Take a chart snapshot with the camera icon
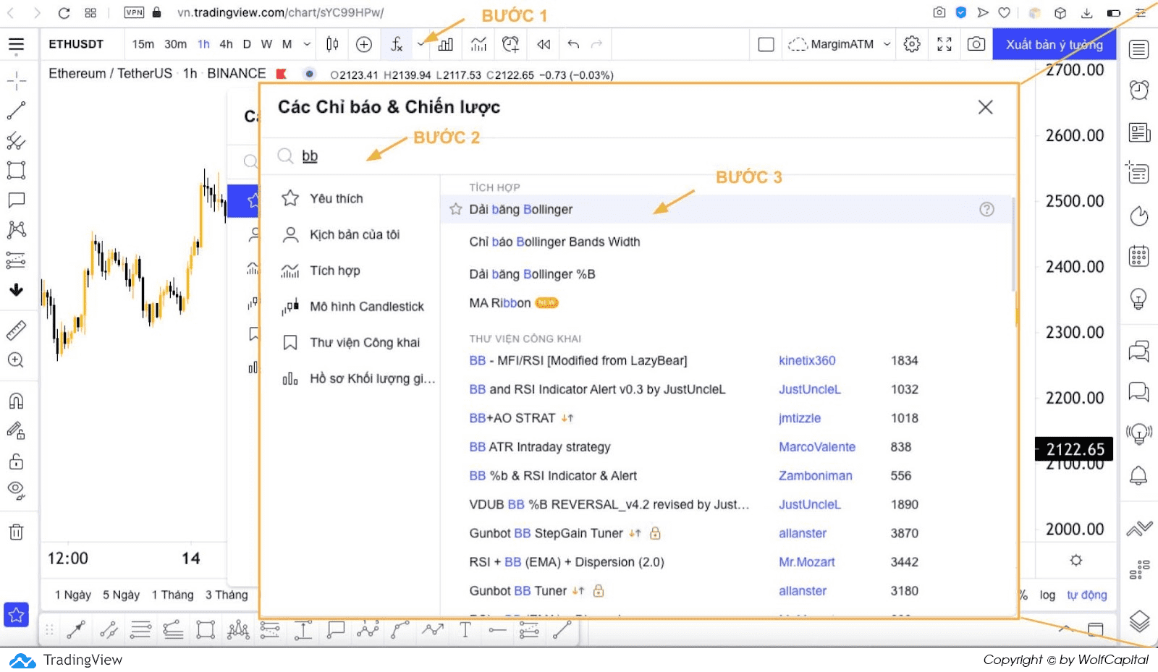The image size is (1158, 672). tap(976, 44)
